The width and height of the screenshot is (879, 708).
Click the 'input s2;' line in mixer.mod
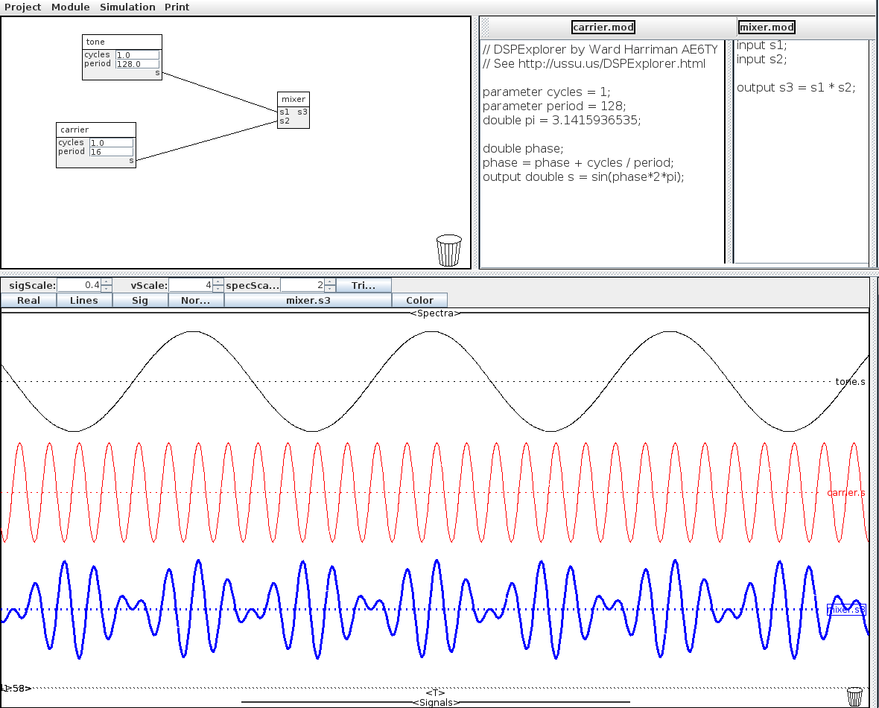(761, 59)
